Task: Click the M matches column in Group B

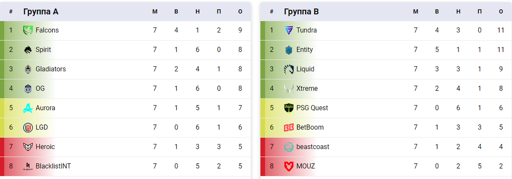Action: click(x=416, y=12)
